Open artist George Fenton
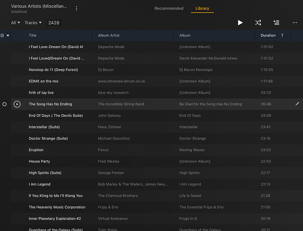The width and height of the screenshot is (303, 231). [111, 173]
